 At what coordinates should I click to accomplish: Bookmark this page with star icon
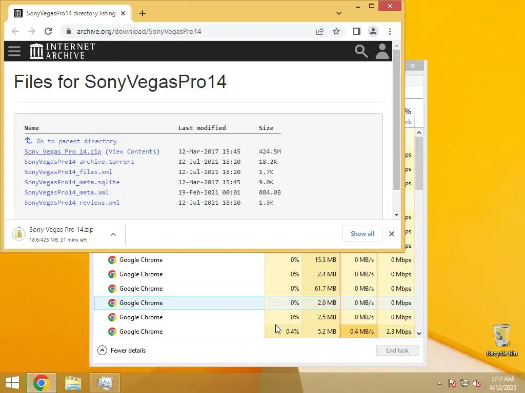(x=336, y=31)
